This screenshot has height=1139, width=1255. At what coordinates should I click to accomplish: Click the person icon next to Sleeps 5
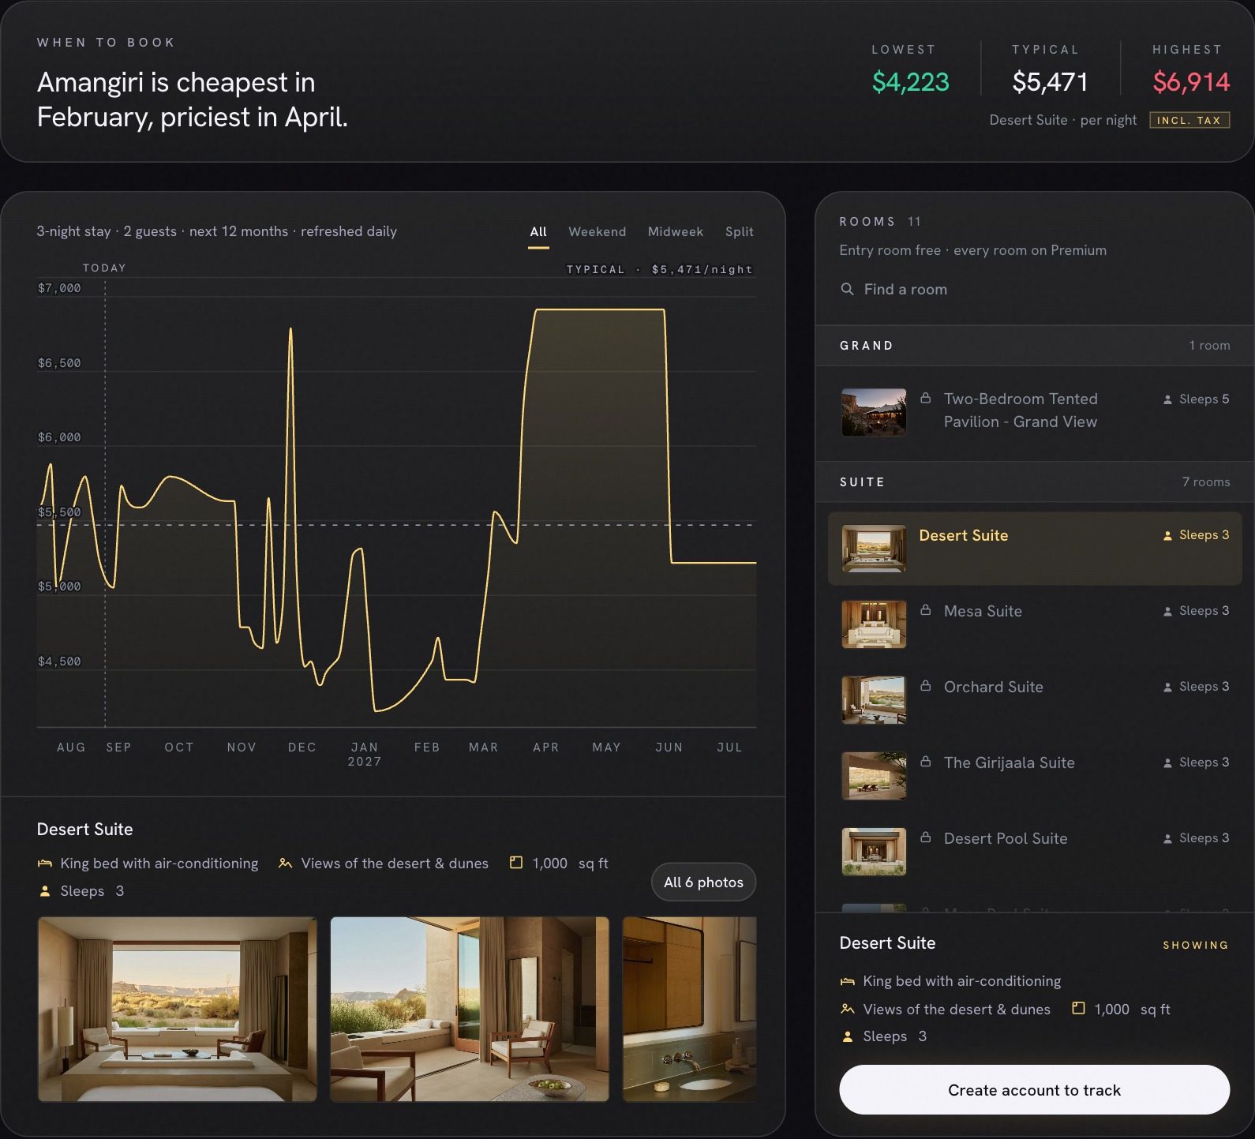[1167, 399]
